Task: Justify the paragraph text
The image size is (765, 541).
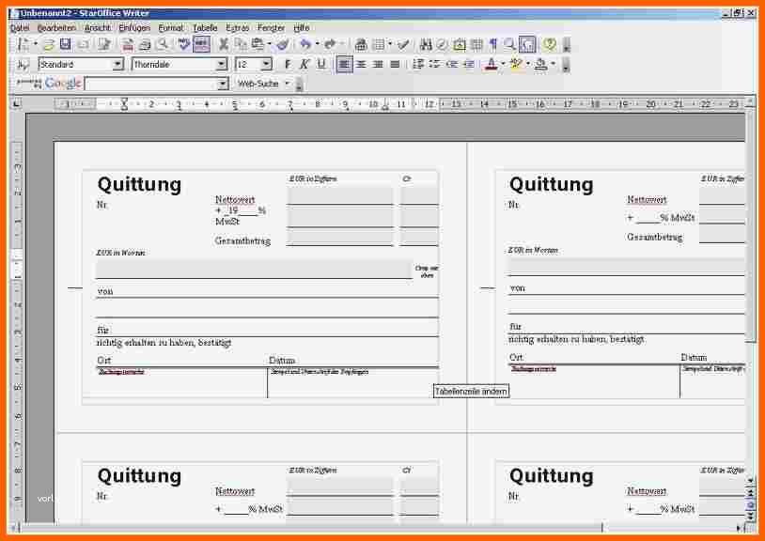Action: point(395,64)
